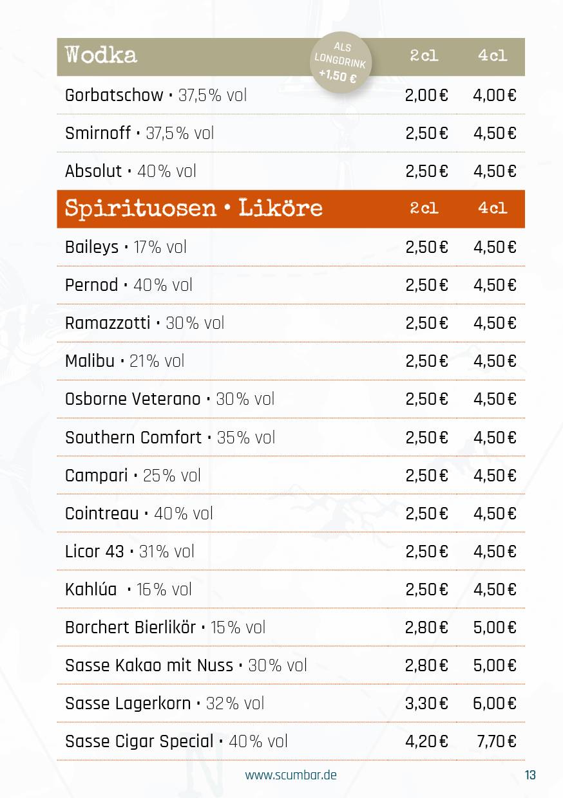Select the Baileys 17% vol item

[x=126, y=247]
